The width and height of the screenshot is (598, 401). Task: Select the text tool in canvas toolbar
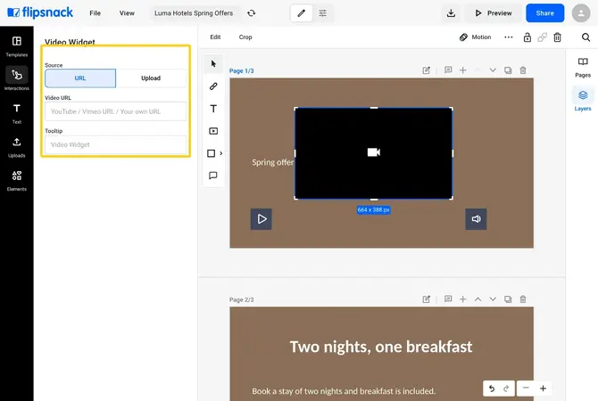pos(213,109)
